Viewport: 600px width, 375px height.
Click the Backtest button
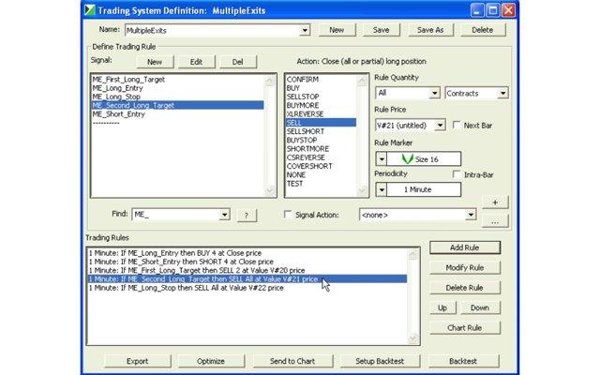tap(463, 361)
